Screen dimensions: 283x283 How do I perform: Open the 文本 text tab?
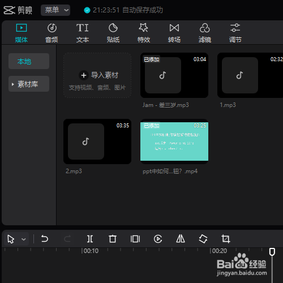(x=83, y=33)
